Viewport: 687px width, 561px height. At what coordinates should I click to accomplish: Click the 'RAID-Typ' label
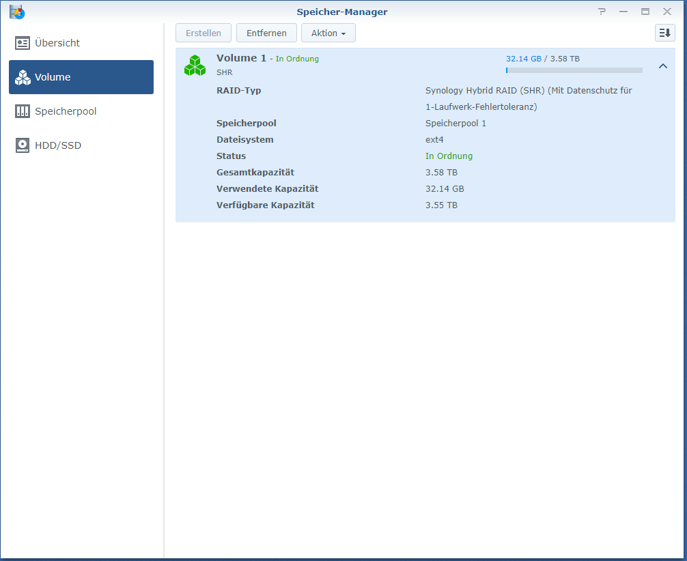tap(239, 91)
